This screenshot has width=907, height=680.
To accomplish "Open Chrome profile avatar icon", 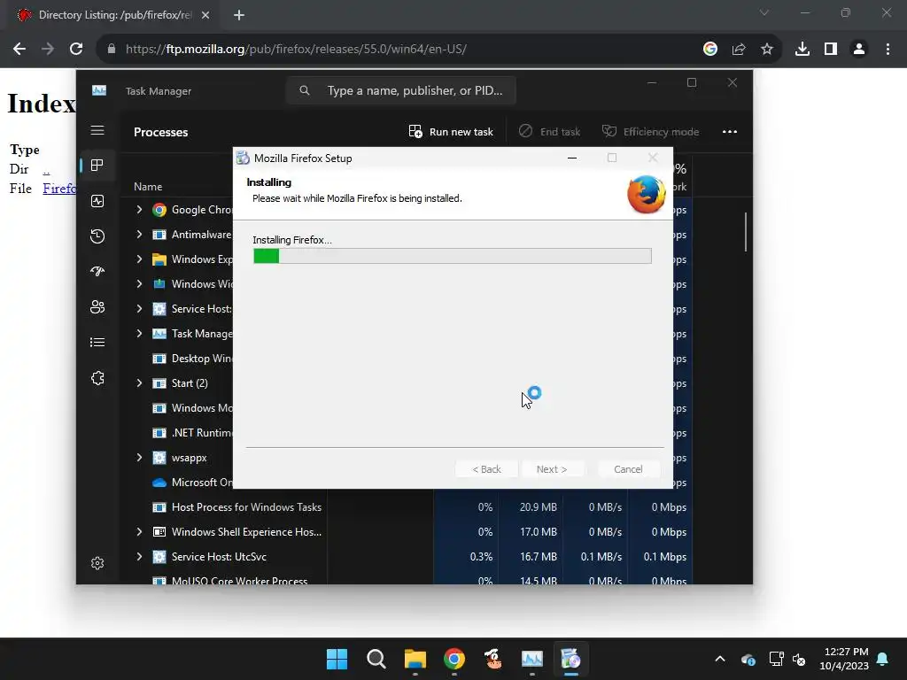I will 859,50.
